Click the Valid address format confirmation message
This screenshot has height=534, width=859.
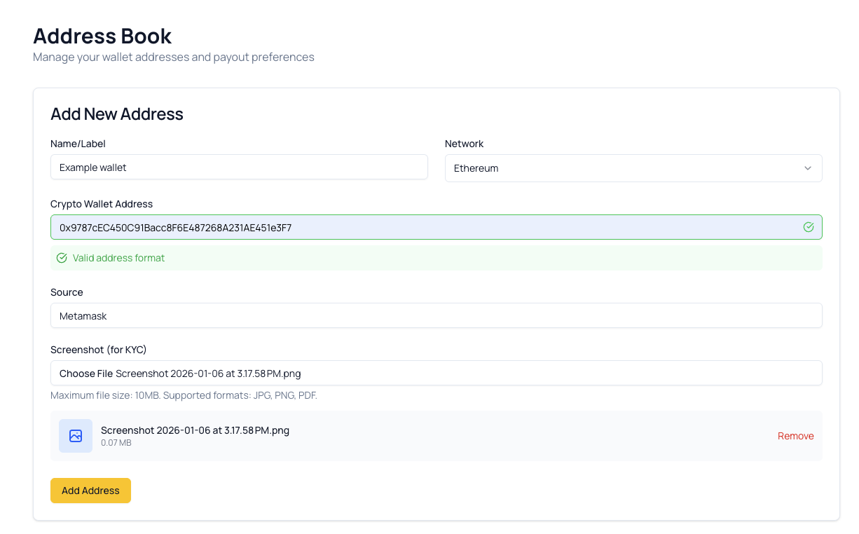[x=118, y=258]
